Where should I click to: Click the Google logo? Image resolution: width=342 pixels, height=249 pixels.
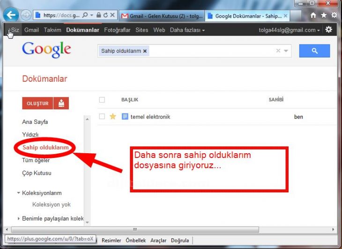click(46, 50)
